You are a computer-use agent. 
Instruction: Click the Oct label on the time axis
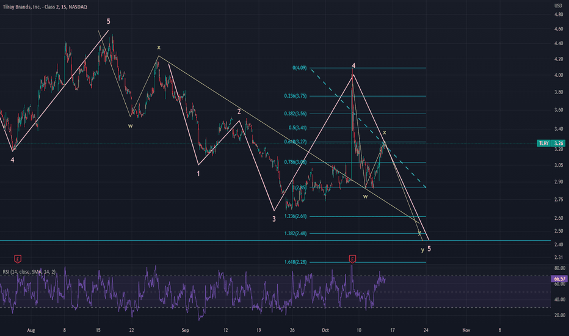(325, 330)
